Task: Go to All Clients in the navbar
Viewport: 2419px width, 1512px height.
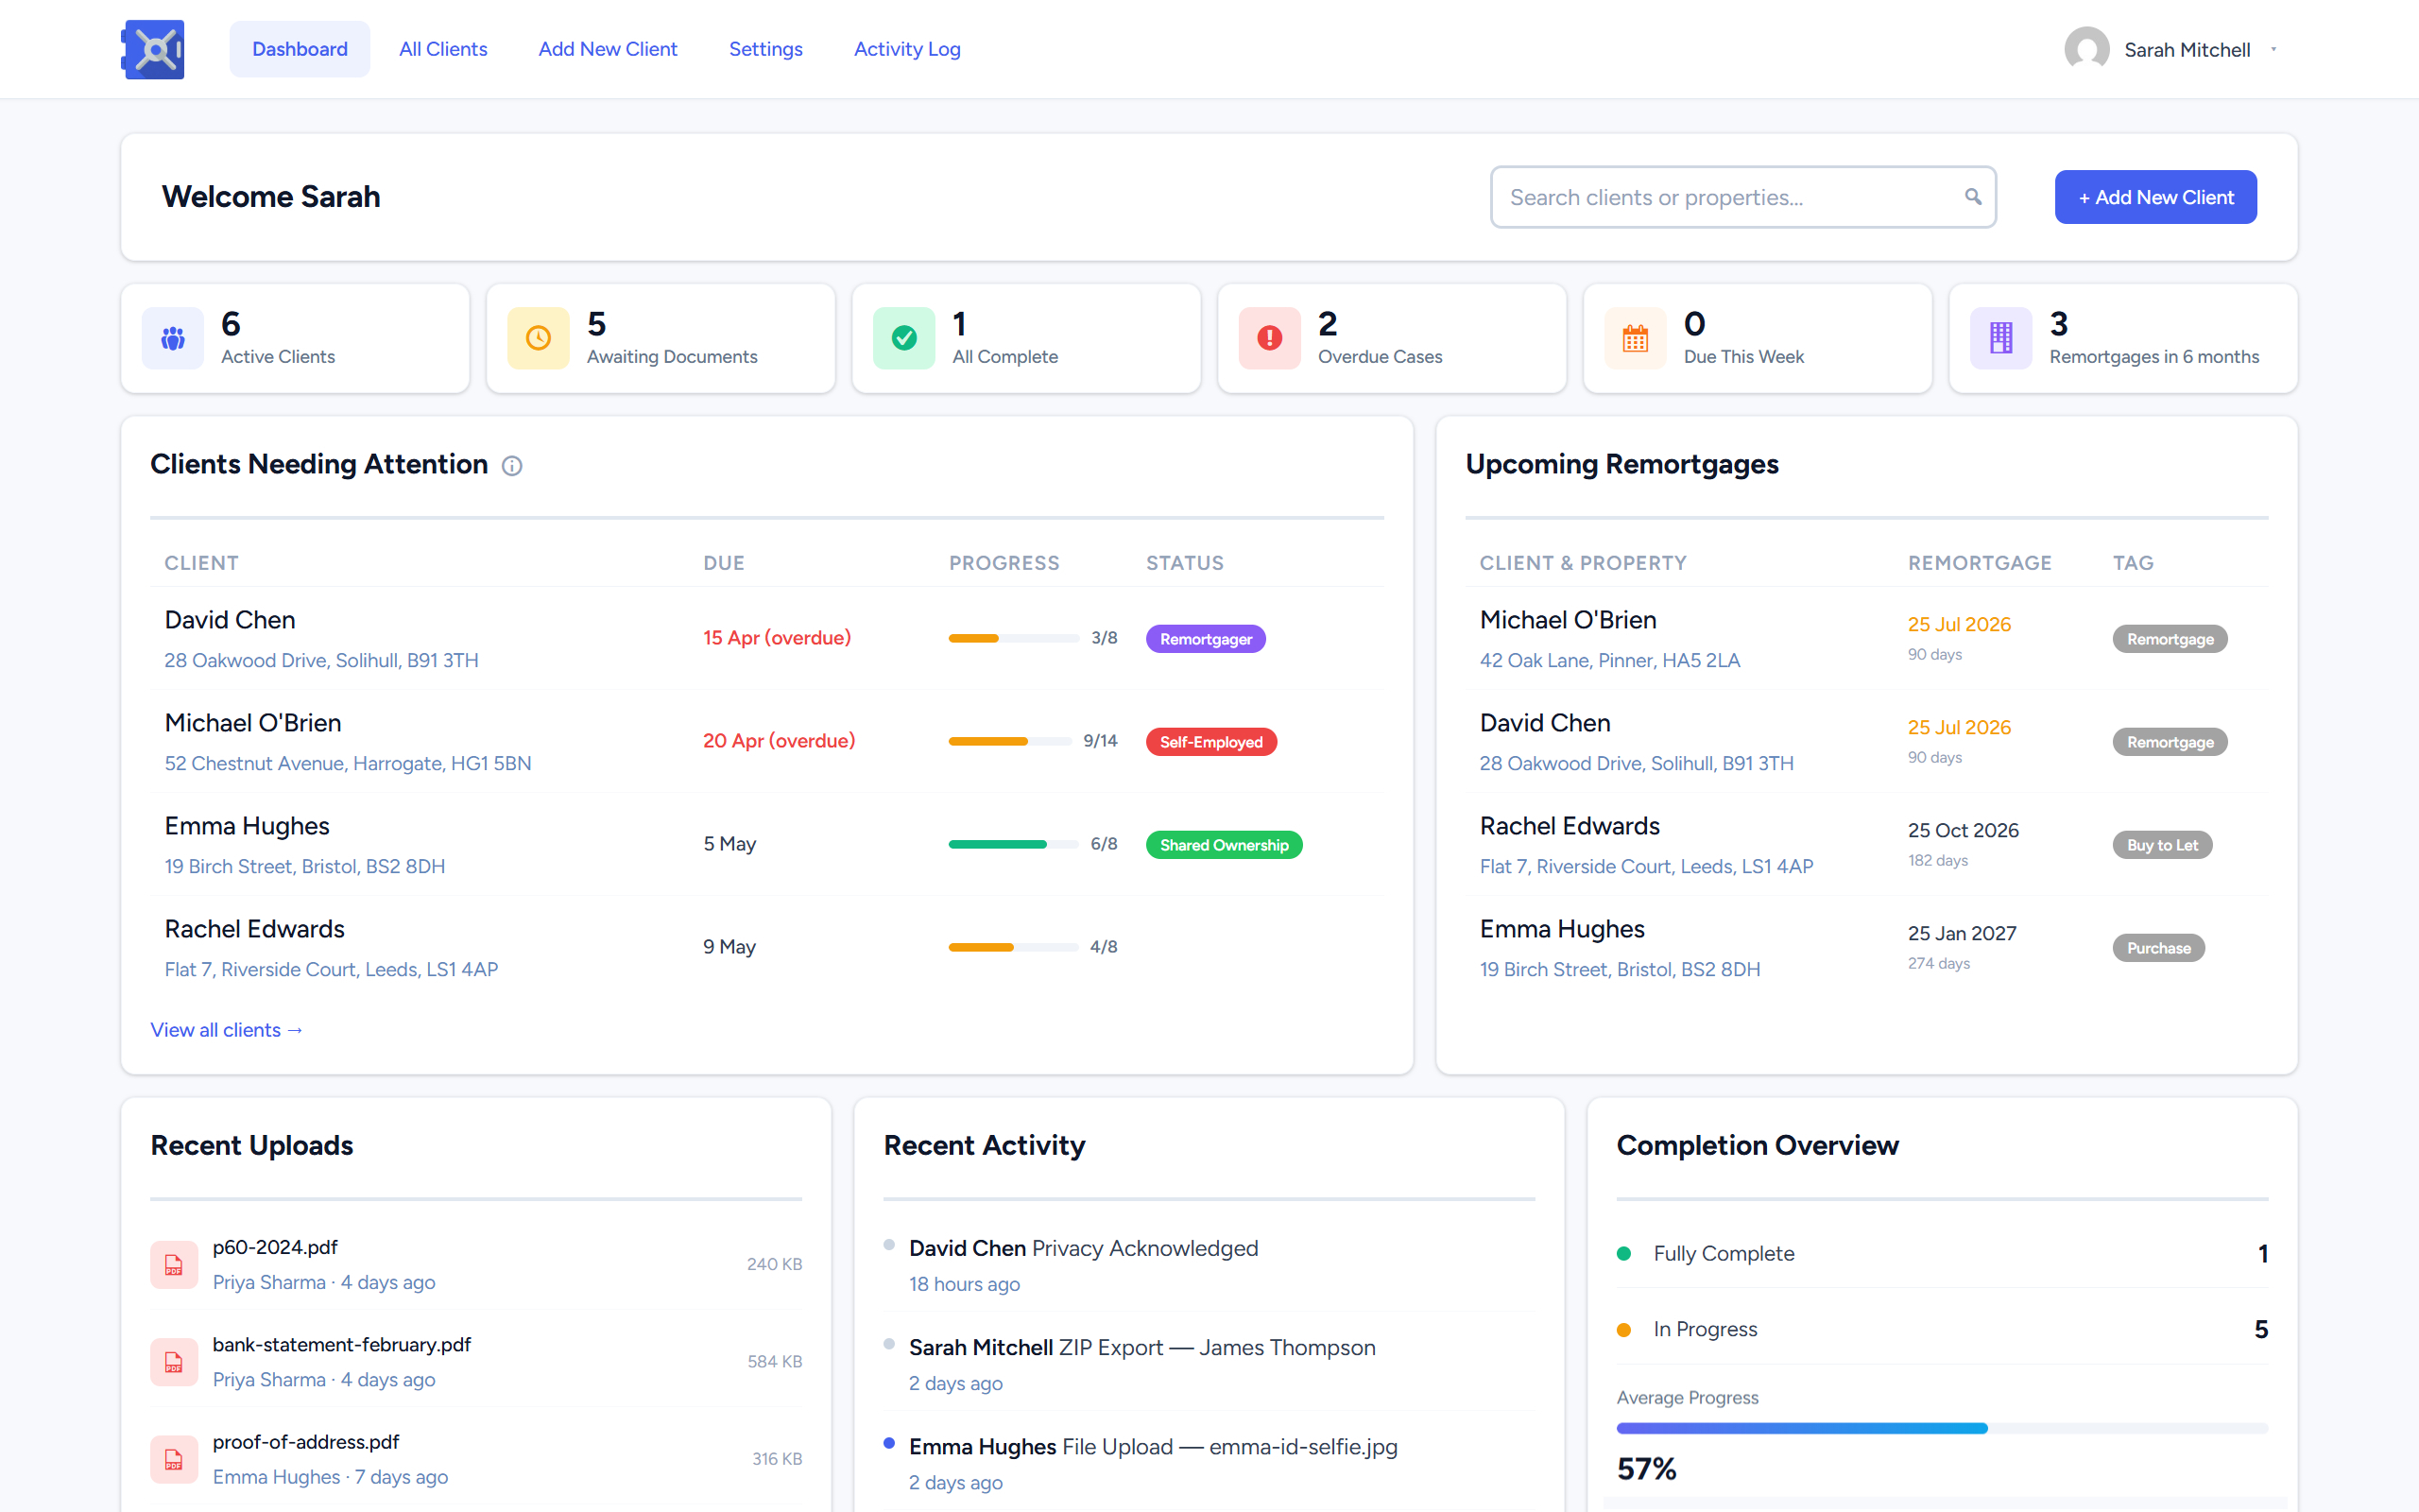Action: (x=443, y=49)
